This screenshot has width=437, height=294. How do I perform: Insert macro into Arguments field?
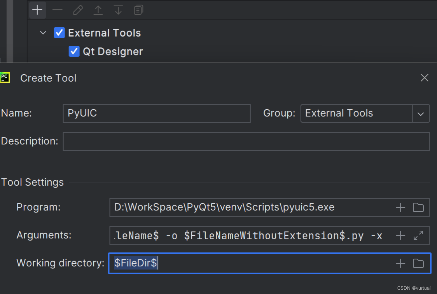tap(400, 235)
